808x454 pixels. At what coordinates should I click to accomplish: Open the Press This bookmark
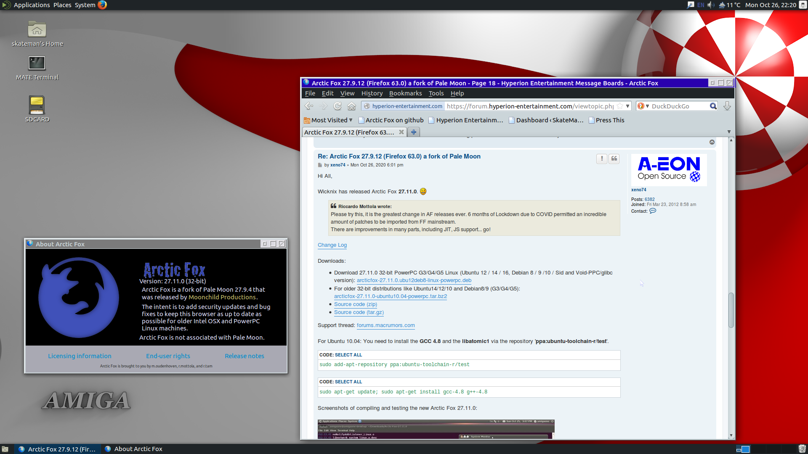click(606, 120)
